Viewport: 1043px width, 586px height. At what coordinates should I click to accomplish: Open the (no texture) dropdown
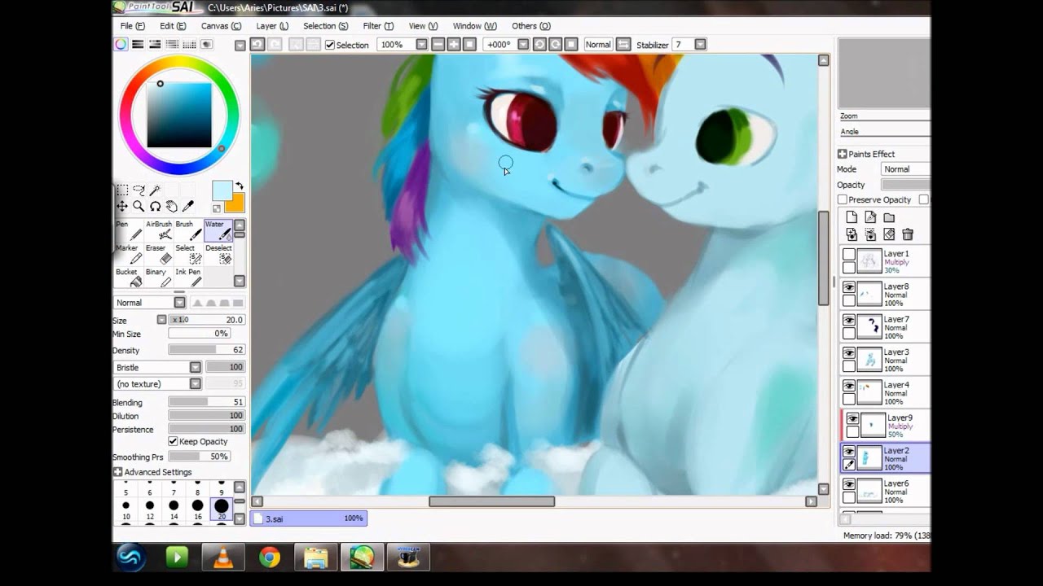click(196, 383)
